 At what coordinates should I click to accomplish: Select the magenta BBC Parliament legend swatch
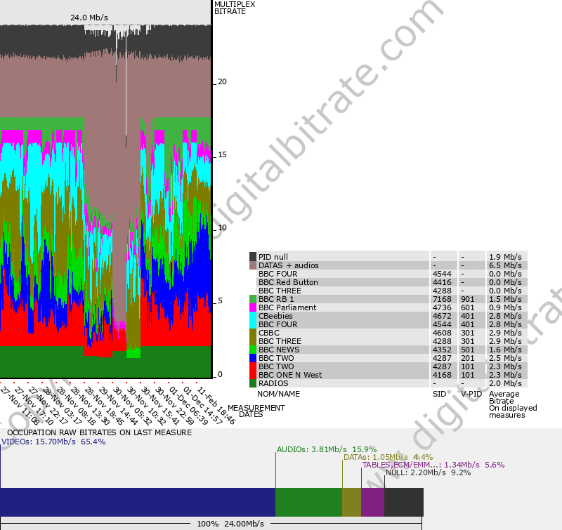[253, 307]
